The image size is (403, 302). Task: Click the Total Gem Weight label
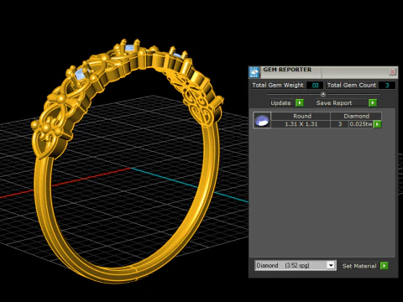point(278,85)
